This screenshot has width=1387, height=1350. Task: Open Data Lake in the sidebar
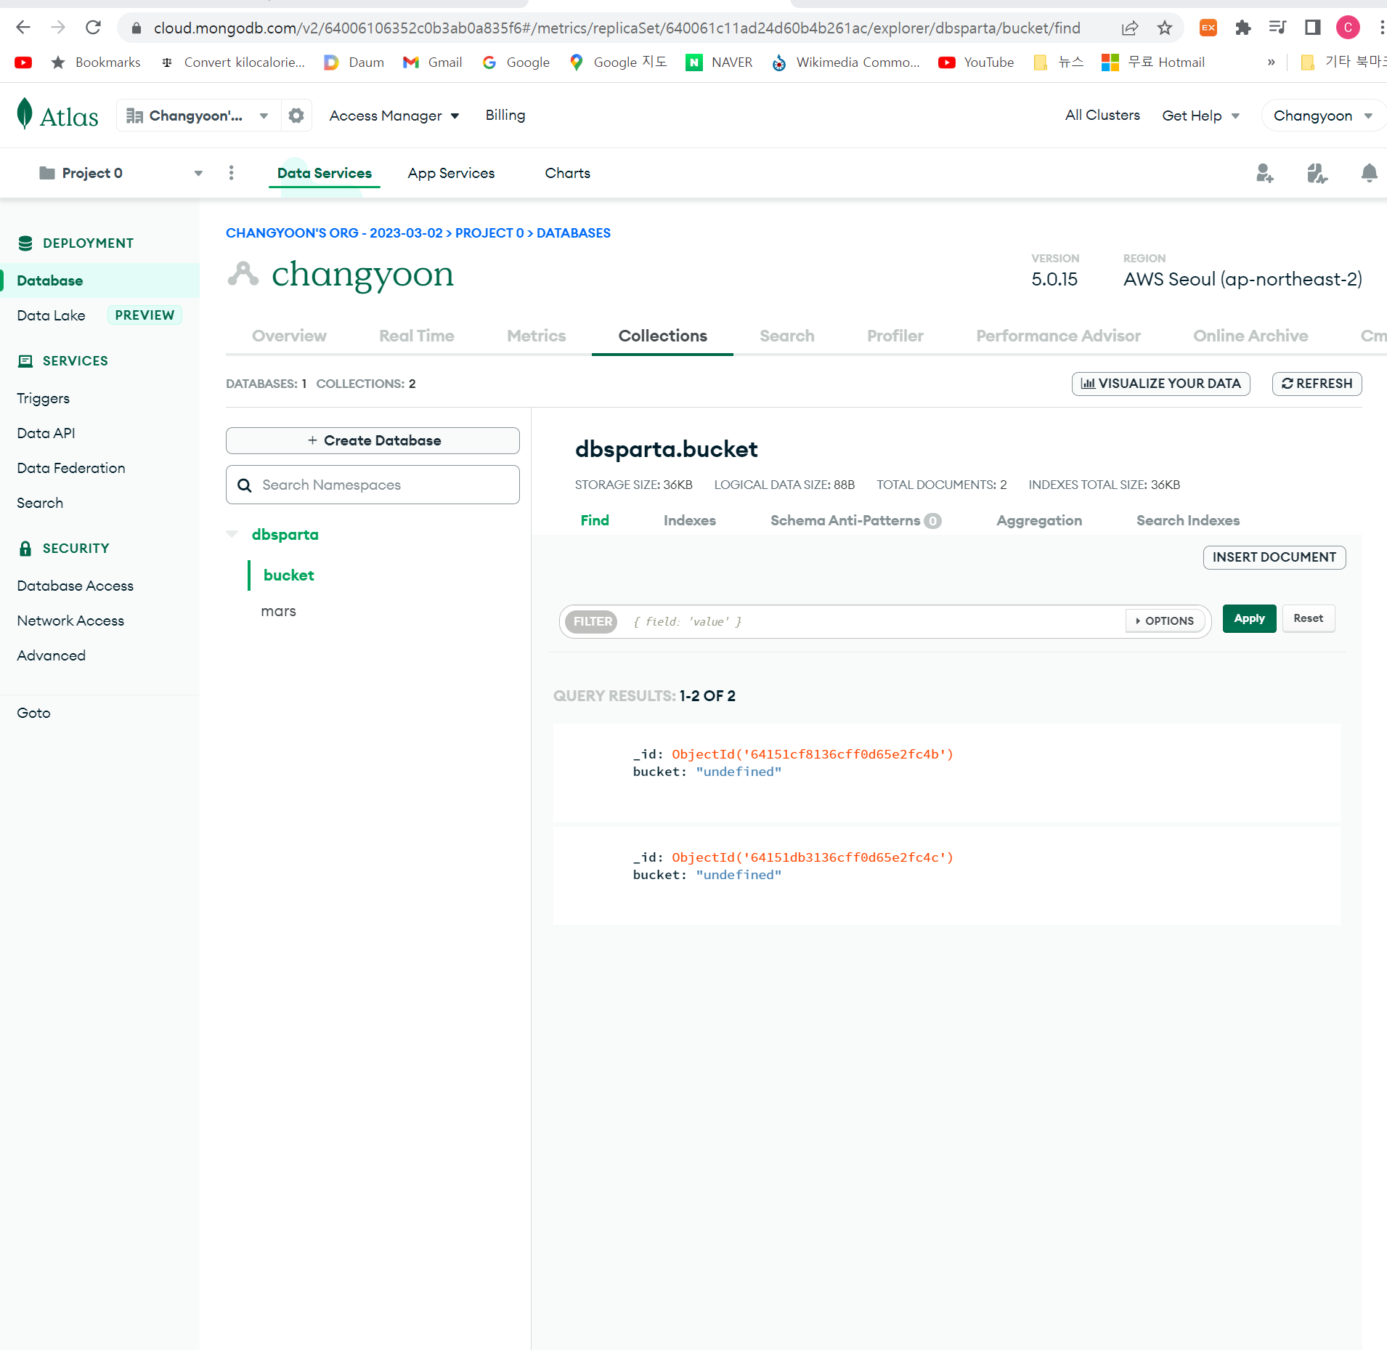(51, 315)
